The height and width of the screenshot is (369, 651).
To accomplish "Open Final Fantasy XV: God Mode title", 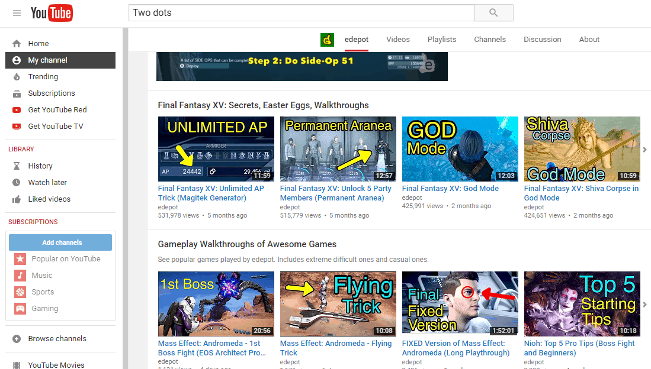I will (450, 189).
